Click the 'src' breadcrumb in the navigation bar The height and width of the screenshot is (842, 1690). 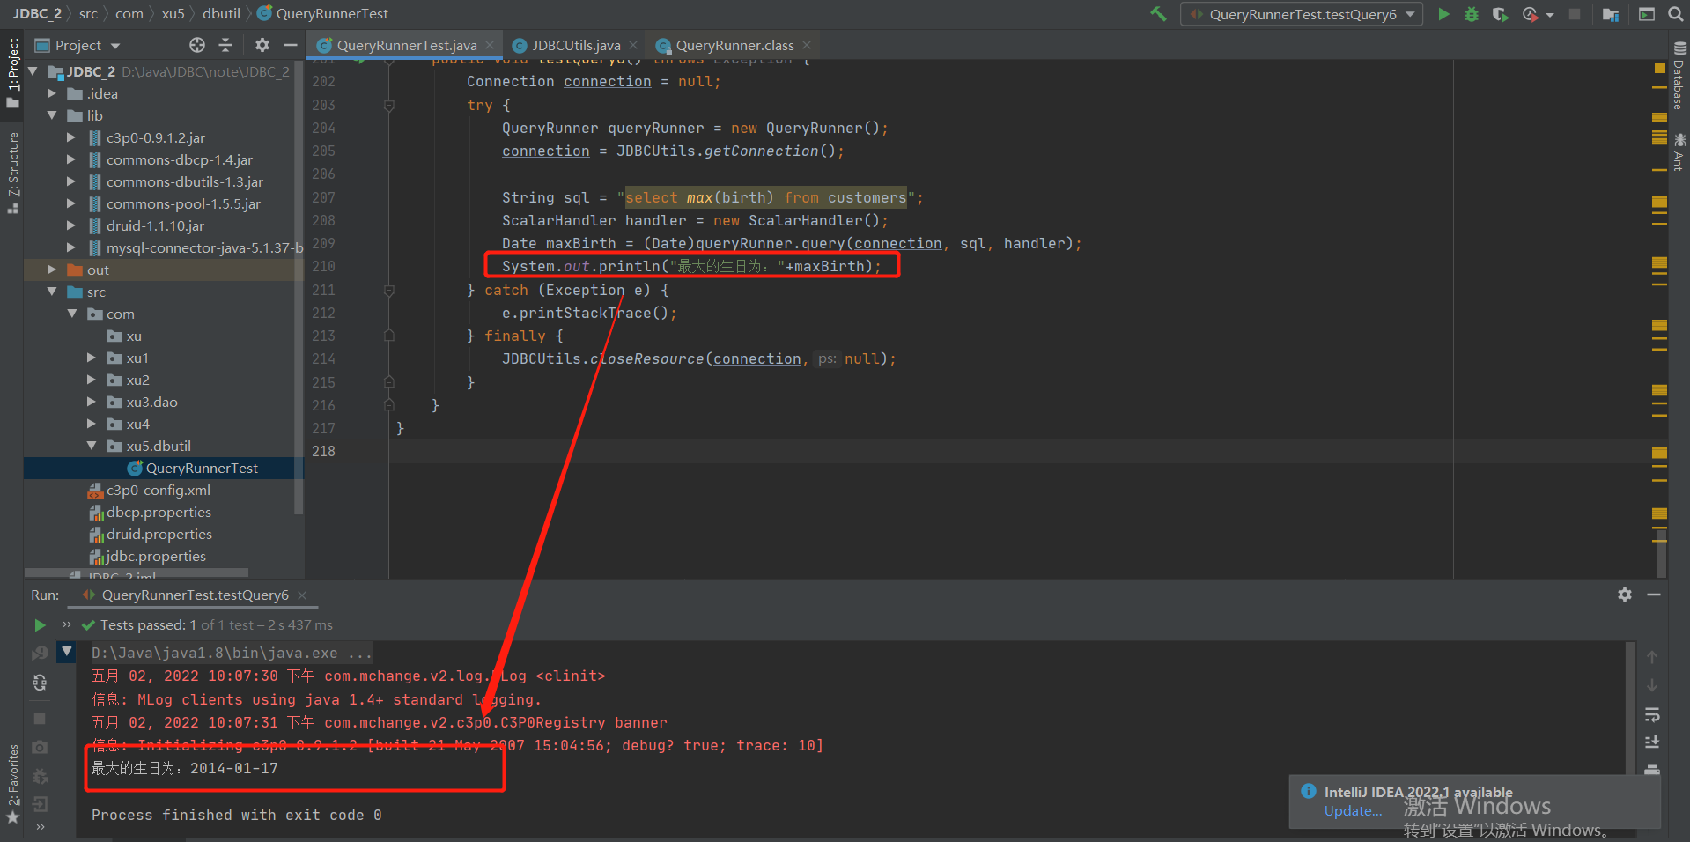[88, 14]
